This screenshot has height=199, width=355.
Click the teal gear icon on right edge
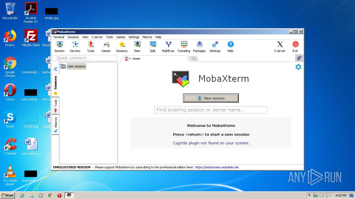pyautogui.click(x=298, y=67)
